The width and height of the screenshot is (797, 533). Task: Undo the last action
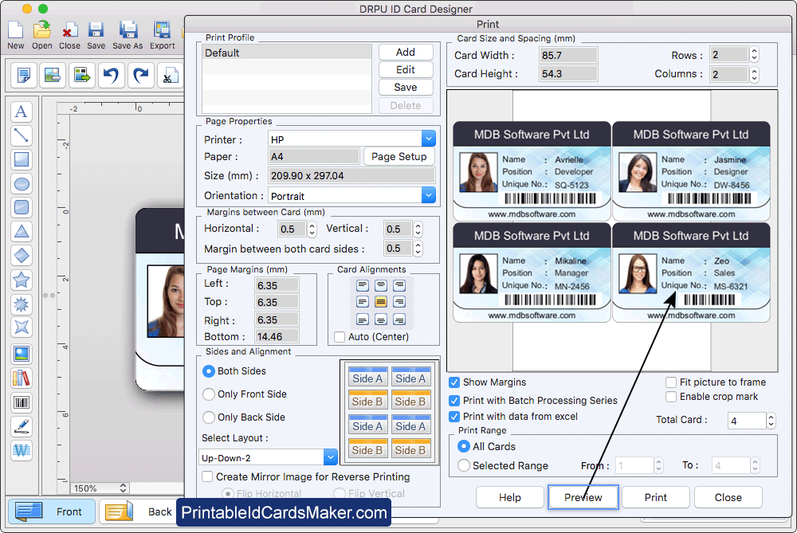pyautogui.click(x=111, y=75)
